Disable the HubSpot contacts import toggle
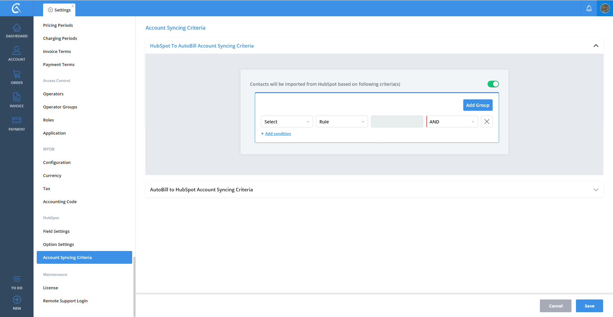 (x=493, y=84)
